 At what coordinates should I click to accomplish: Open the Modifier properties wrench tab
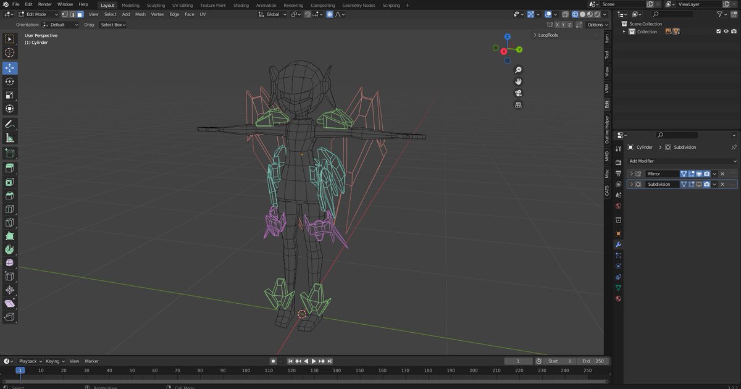[x=618, y=245]
